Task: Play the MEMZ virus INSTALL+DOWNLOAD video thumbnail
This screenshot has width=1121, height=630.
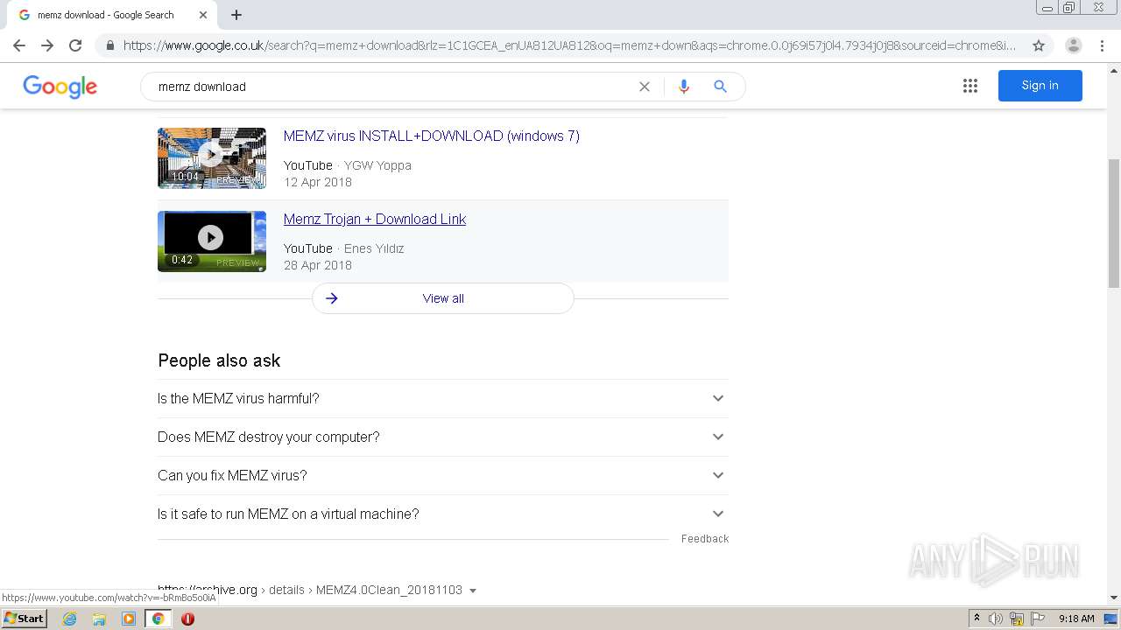Action: coord(212,158)
